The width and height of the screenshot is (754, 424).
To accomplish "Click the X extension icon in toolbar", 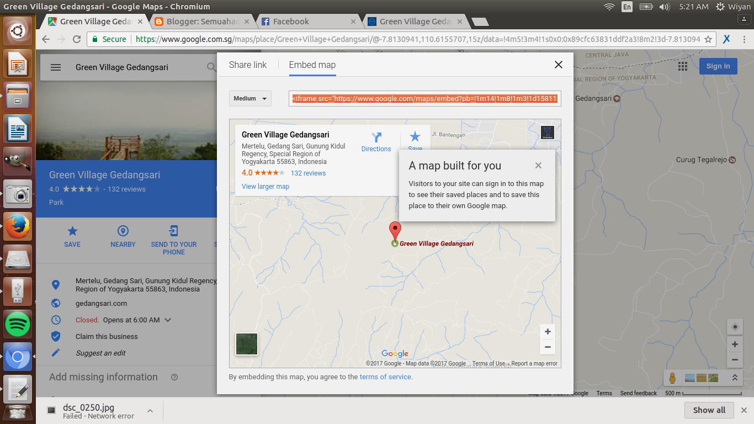I will pyautogui.click(x=727, y=39).
